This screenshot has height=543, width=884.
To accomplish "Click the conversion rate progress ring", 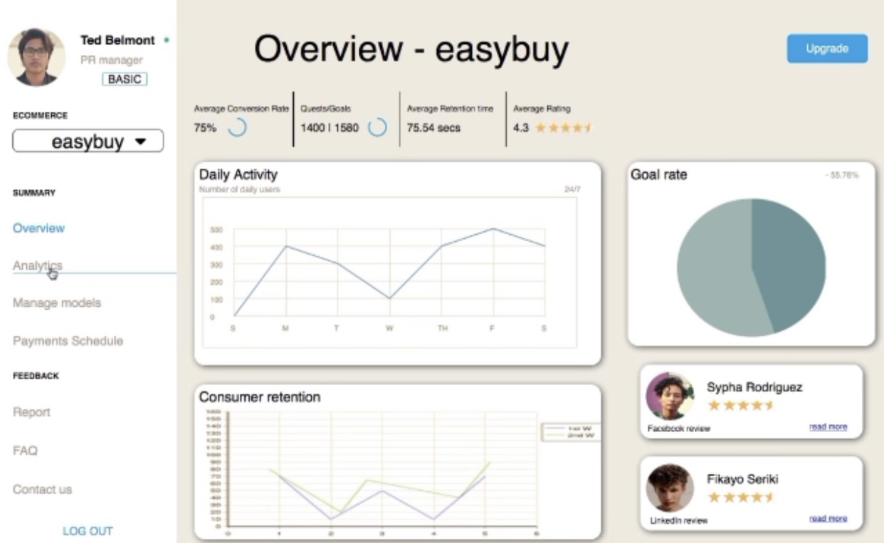I will [236, 128].
